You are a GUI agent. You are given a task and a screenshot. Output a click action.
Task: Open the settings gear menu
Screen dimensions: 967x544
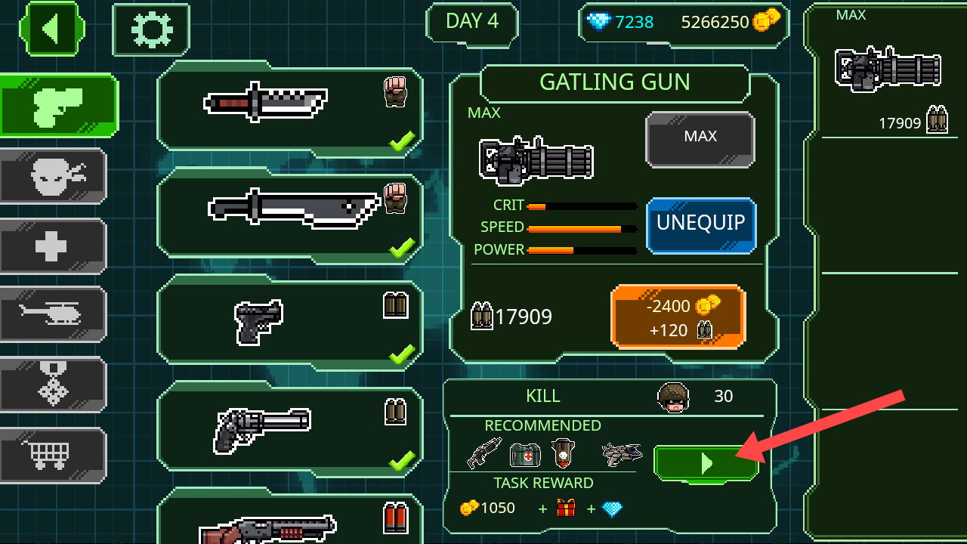tap(151, 29)
